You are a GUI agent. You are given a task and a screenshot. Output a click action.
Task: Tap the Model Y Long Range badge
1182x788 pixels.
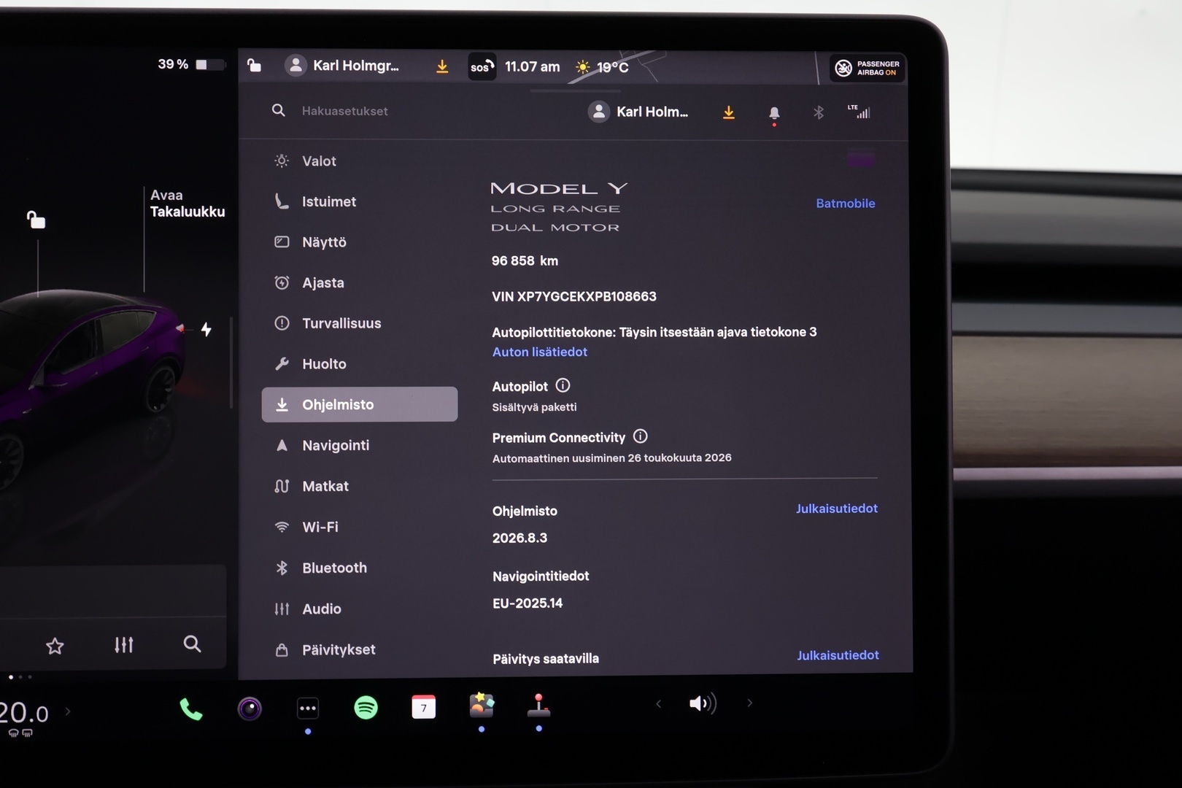click(x=559, y=207)
